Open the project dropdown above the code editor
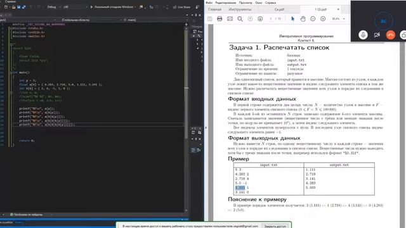Viewport: 406px width, 228px height. [29, 20]
